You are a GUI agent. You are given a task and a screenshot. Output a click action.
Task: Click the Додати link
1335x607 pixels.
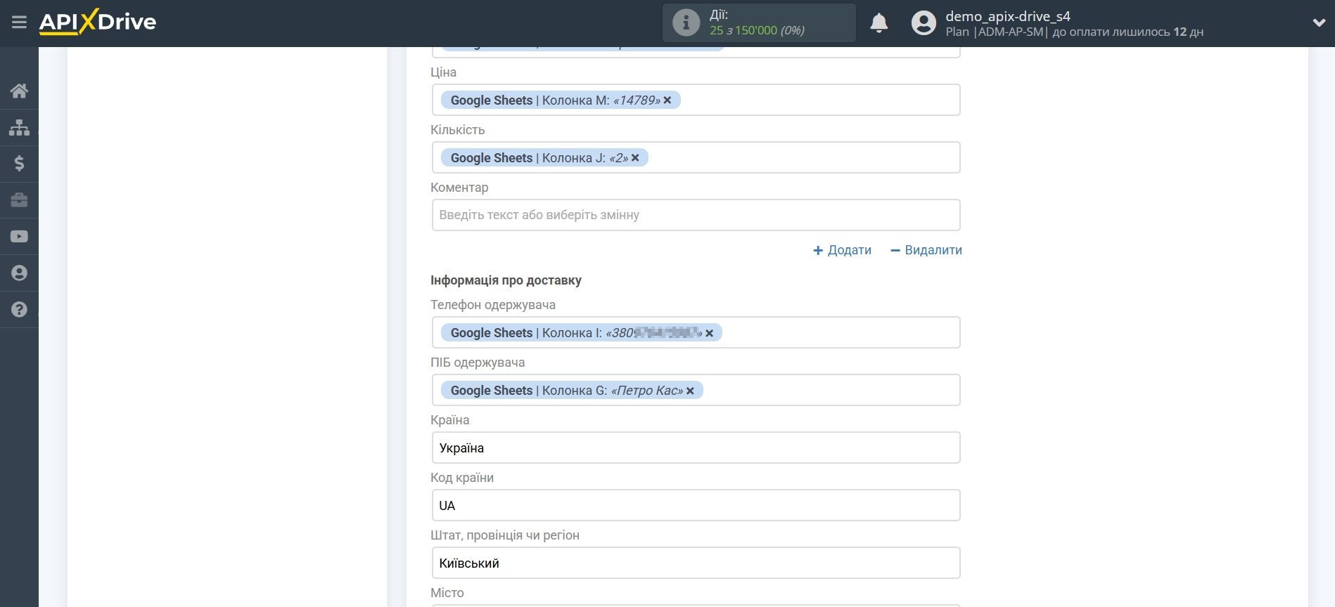[842, 250]
